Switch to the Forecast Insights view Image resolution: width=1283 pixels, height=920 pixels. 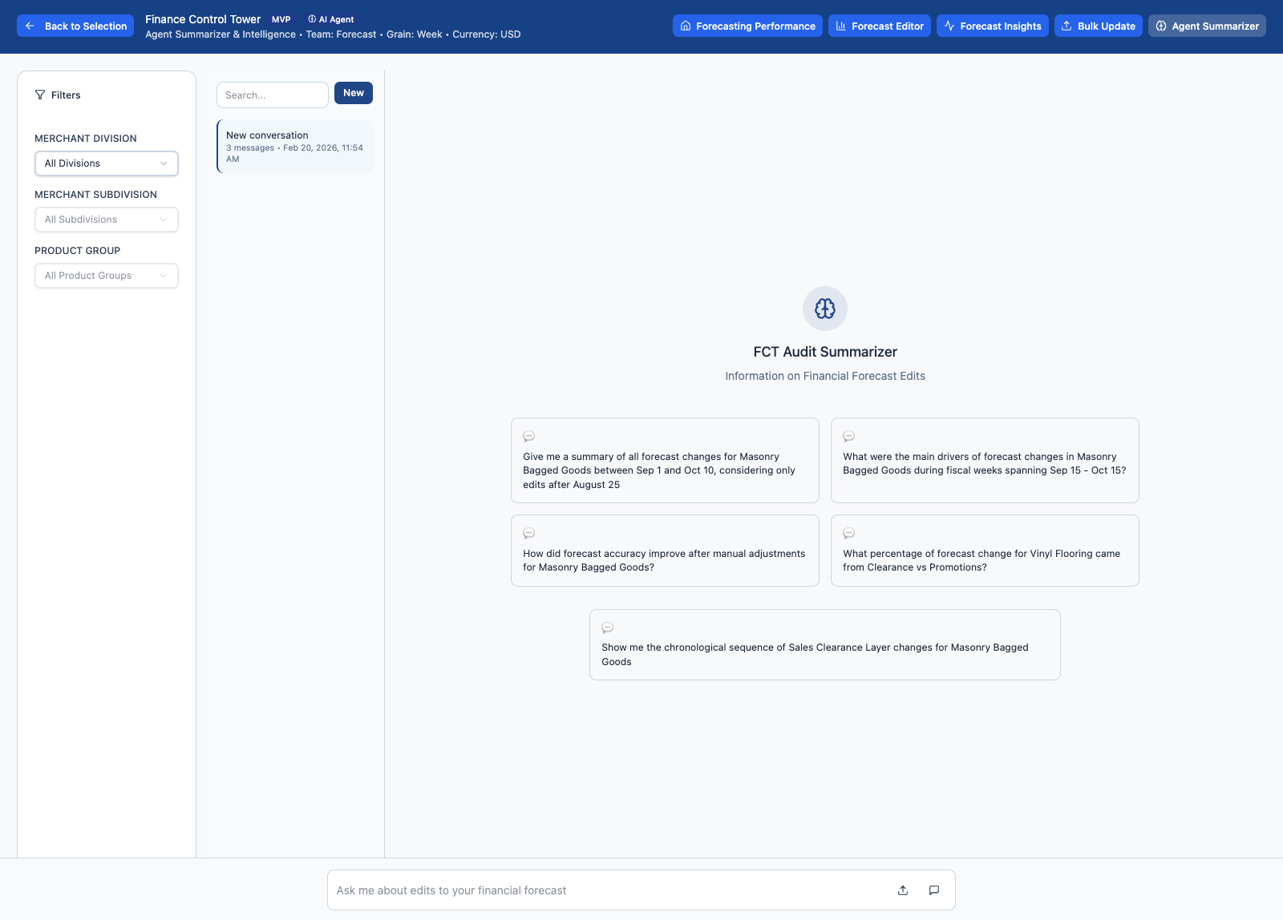(993, 26)
